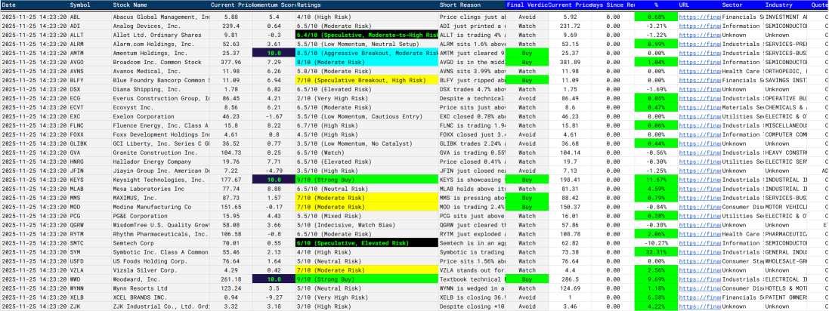Open the URL link in the ABL row

pyautogui.click(x=699, y=17)
